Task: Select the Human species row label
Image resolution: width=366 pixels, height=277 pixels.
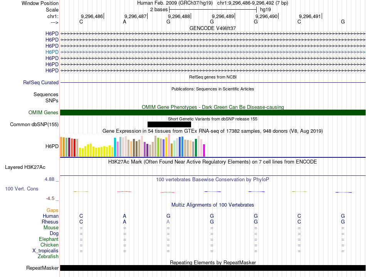Action: 50,216
